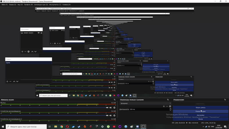Open playback device audio settings gear
Viewport: 229px width, 129px height.
(x=114, y=116)
